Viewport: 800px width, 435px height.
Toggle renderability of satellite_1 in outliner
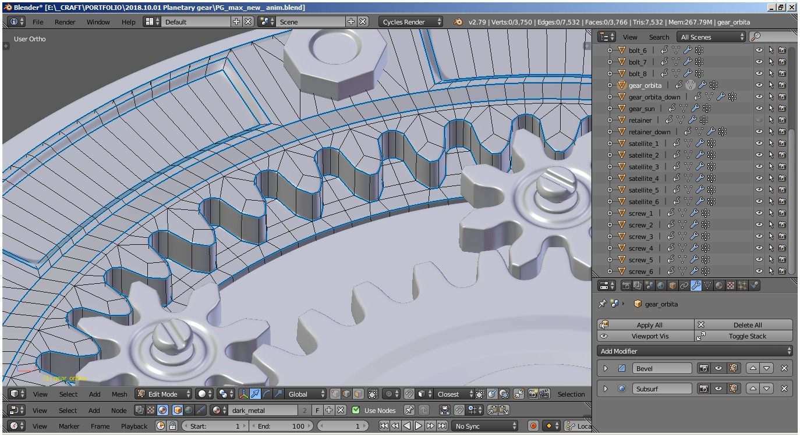(782, 144)
